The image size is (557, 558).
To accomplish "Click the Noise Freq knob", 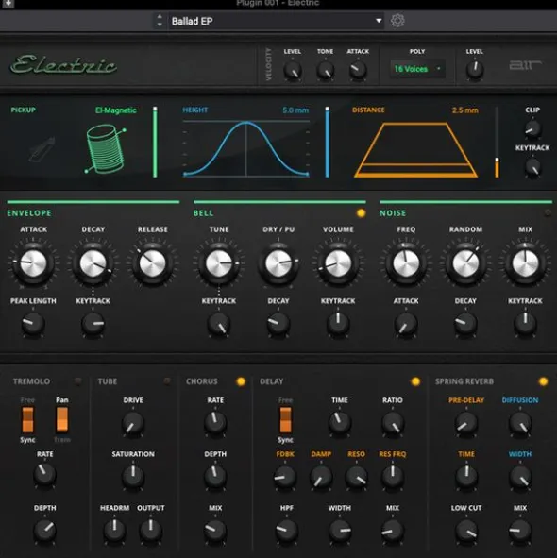I will [406, 263].
